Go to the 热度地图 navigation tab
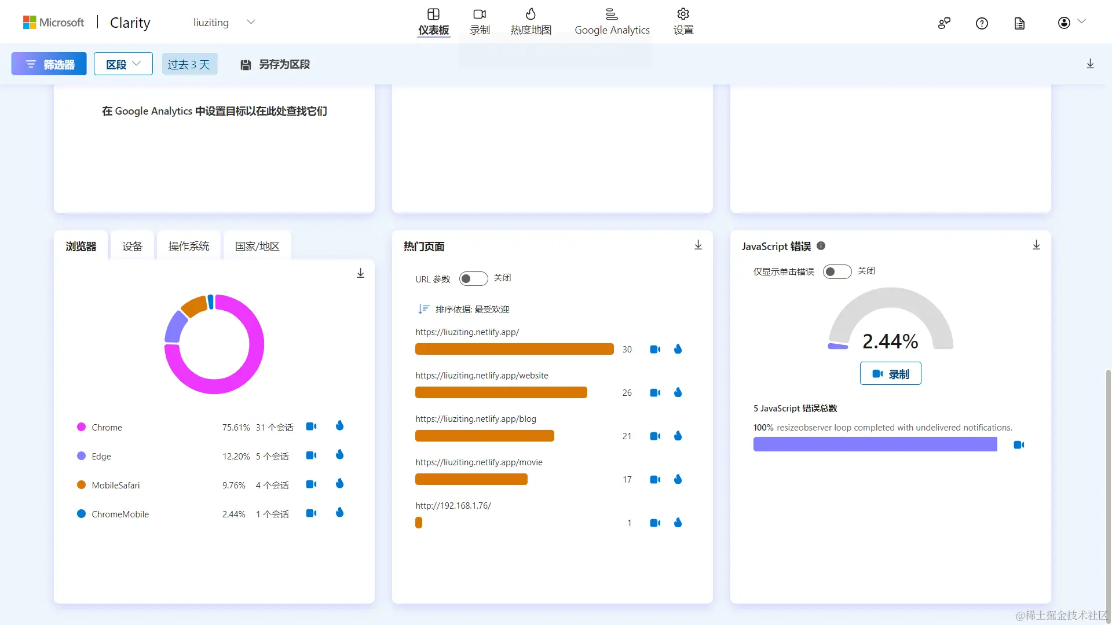 click(x=531, y=21)
